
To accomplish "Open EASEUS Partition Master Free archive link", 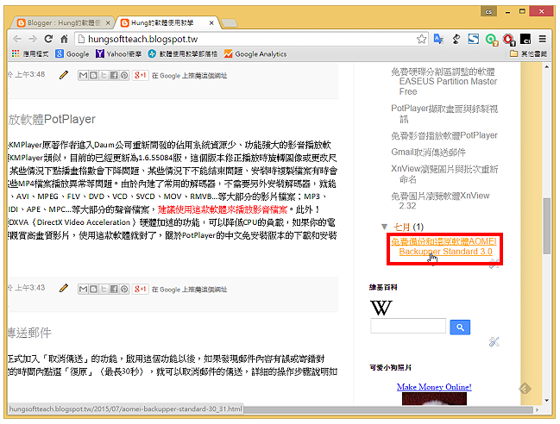I will pos(444,82).
